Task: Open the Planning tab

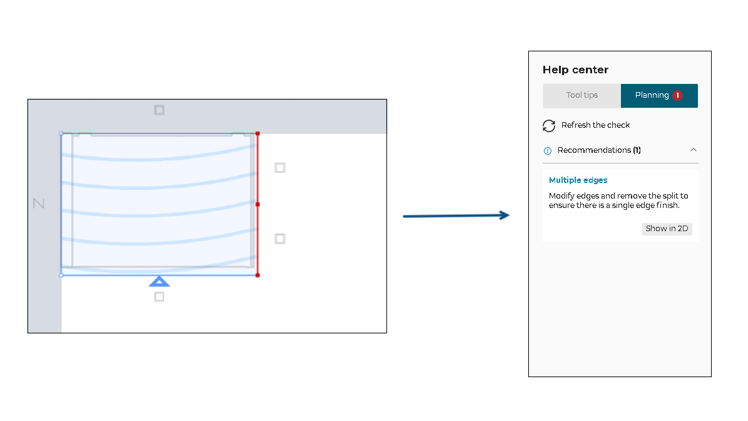Action: tap(652, 96)
